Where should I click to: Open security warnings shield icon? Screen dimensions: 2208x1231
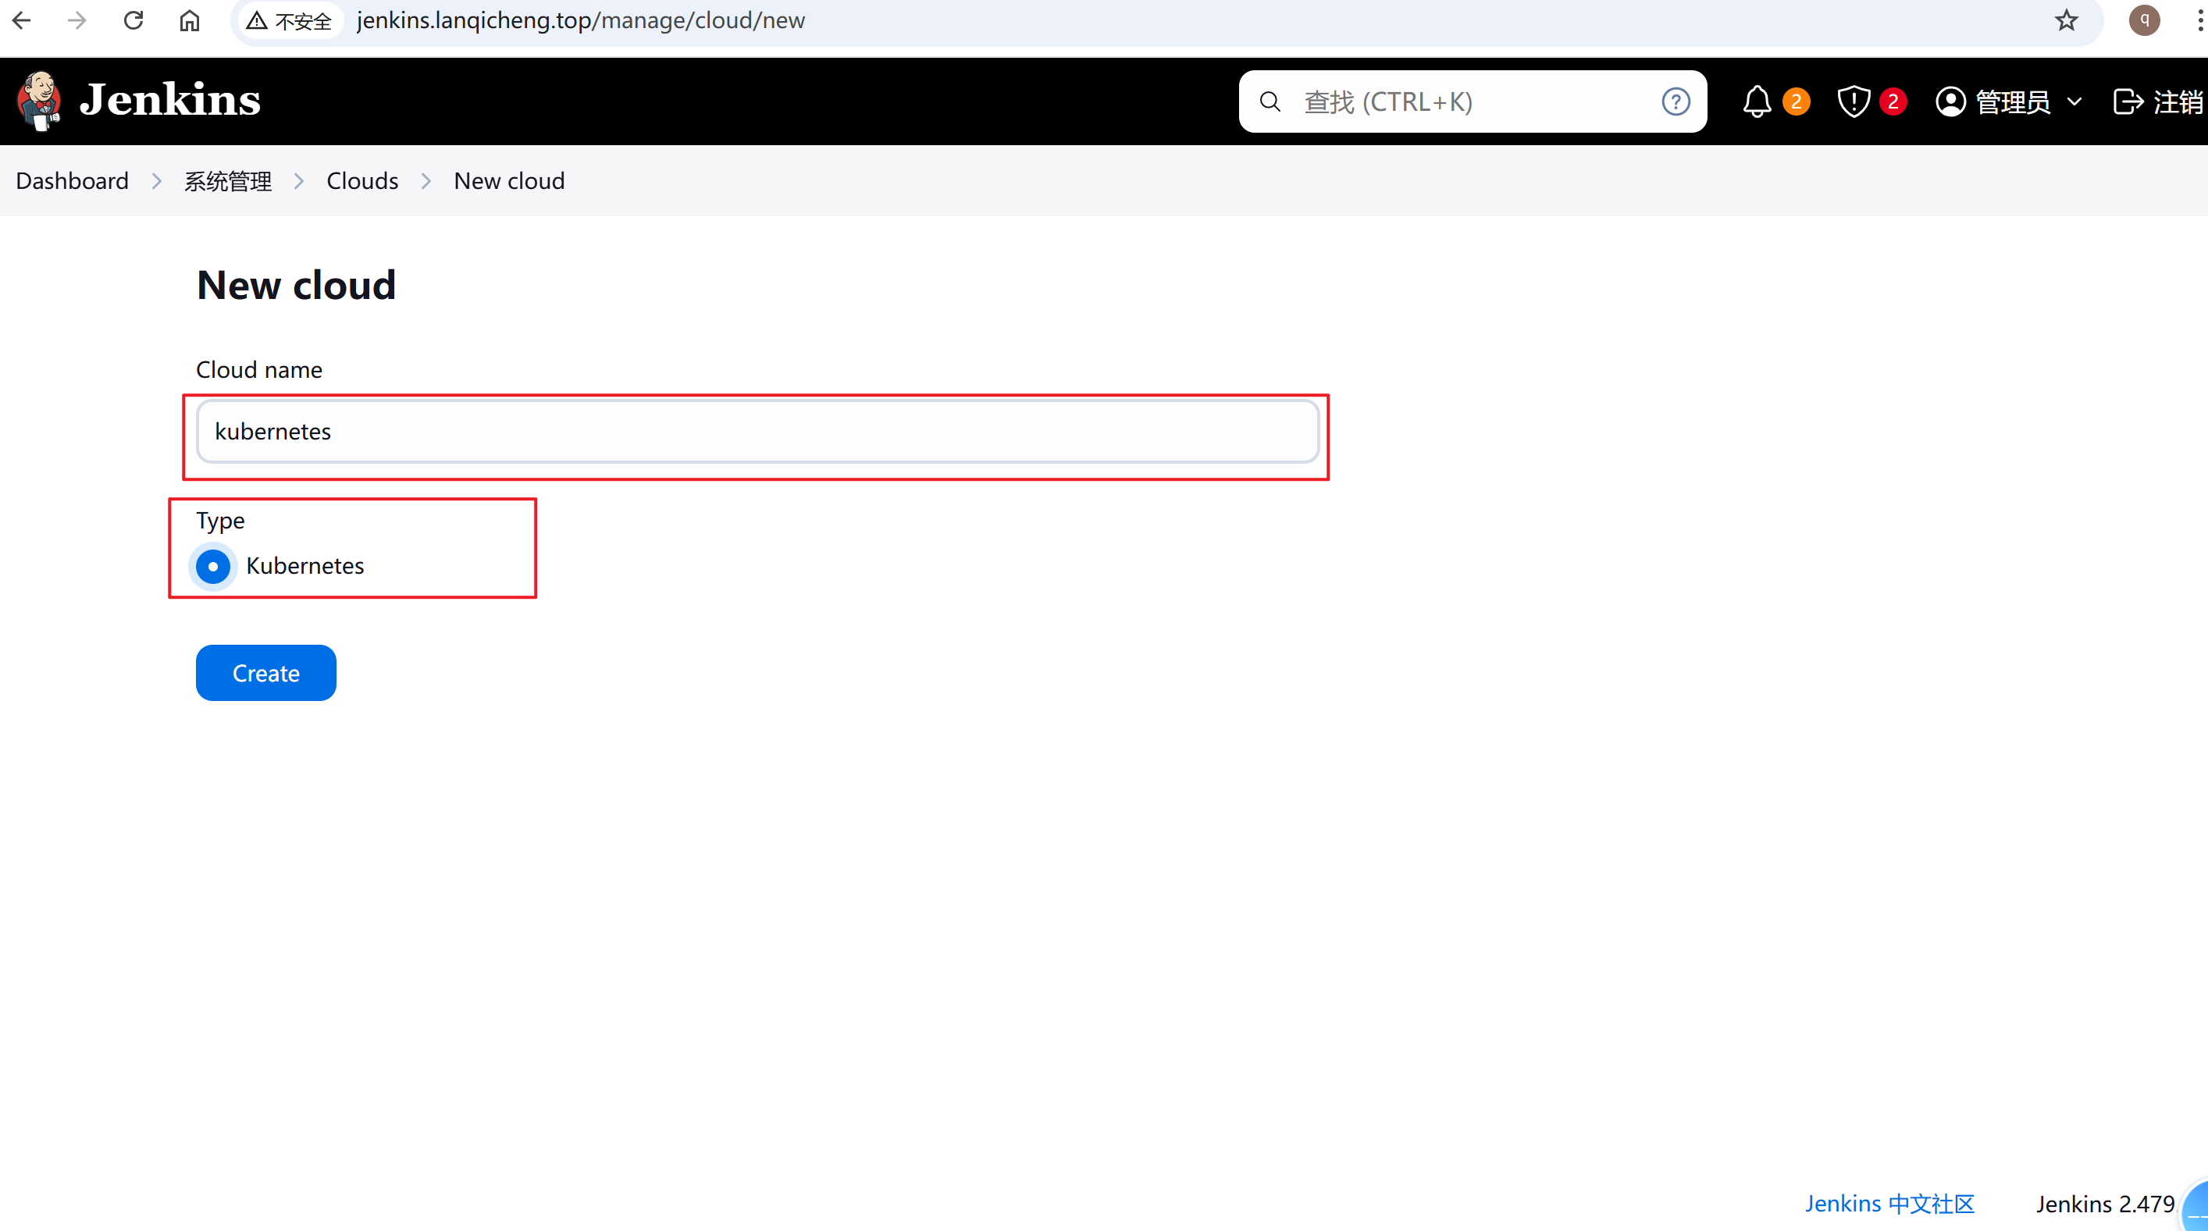[x=1854, y=102]
